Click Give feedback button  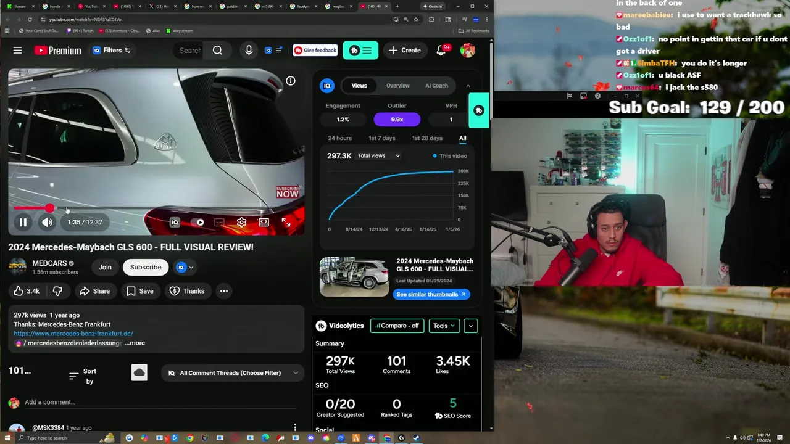click(315, 51)
